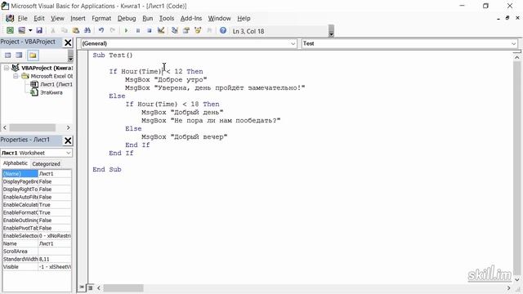Click the View Code icon in Project panel
The height and width of the screenshot is (294, 523).
8,56
